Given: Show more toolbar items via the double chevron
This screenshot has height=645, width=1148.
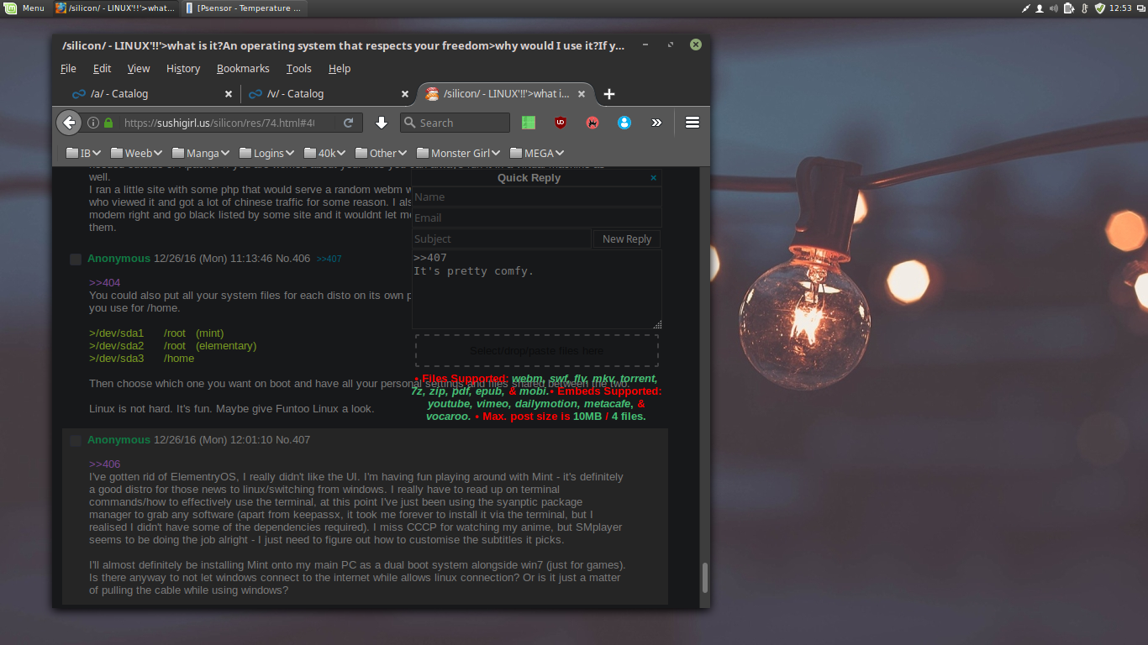Looking at the screenshot, I should (656, 123).
